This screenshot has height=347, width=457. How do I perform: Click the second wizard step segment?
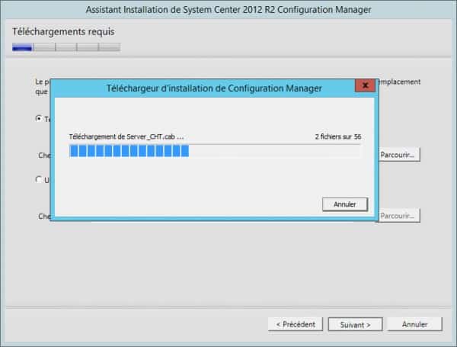click(x=44, y=47)
